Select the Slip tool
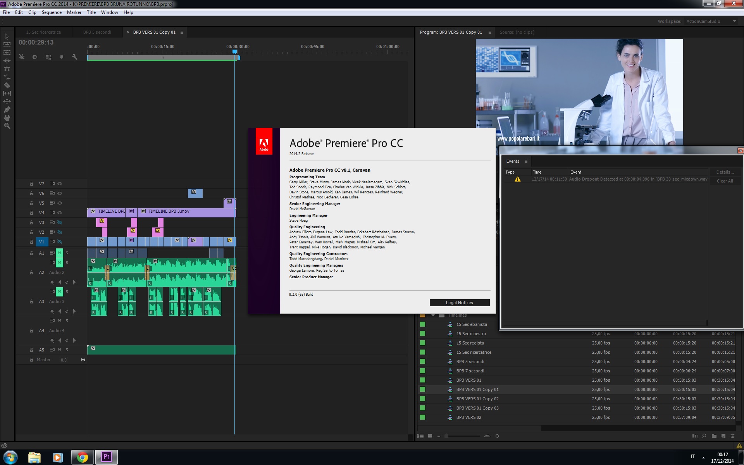Screen dimensions: 744x465 7,93
